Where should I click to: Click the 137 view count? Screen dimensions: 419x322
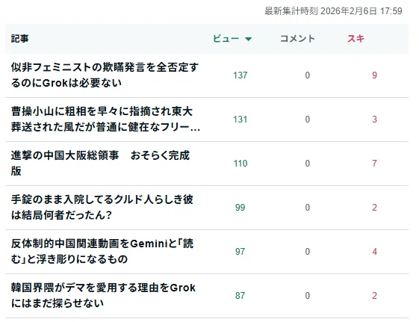(240, 75)
